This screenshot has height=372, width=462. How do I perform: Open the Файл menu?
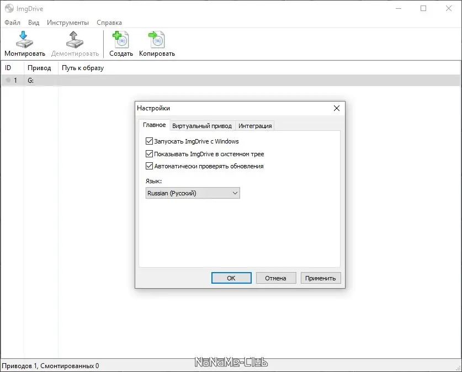(x=12, y=23)
